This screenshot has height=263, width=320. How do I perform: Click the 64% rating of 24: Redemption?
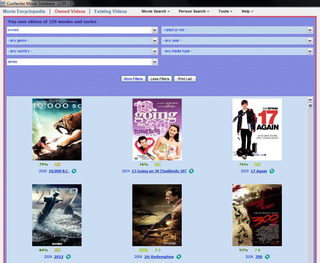tap(144, 250)
